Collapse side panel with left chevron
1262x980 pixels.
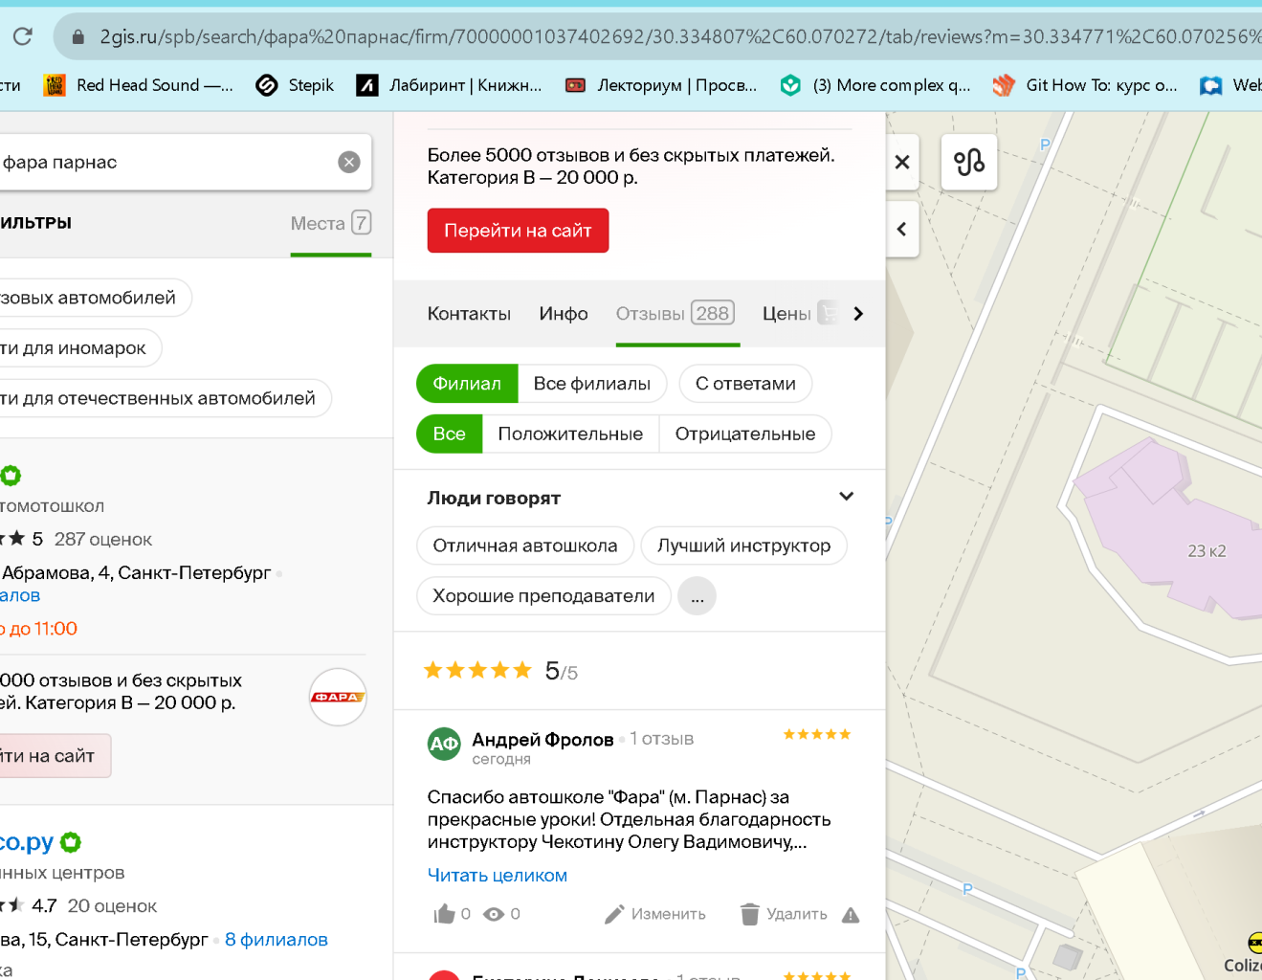coord(902,229)
